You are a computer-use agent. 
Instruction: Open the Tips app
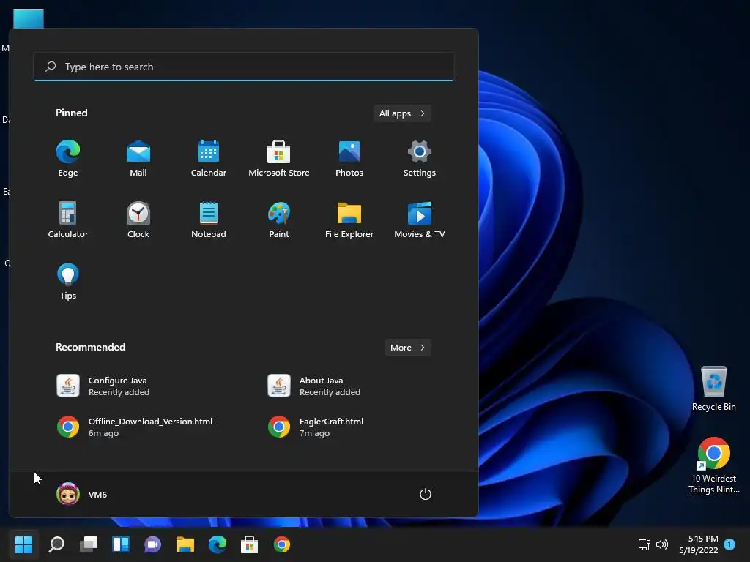click(68, 282)
